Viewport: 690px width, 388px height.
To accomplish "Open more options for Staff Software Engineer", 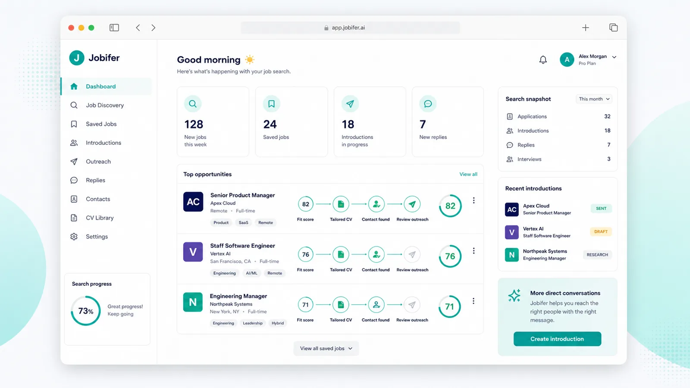I will [x=474, y=251].
